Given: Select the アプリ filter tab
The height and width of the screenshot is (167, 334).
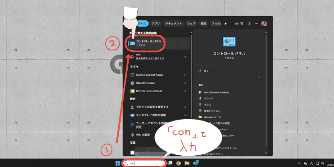Looking at the screenshot, I should [156, 23].
